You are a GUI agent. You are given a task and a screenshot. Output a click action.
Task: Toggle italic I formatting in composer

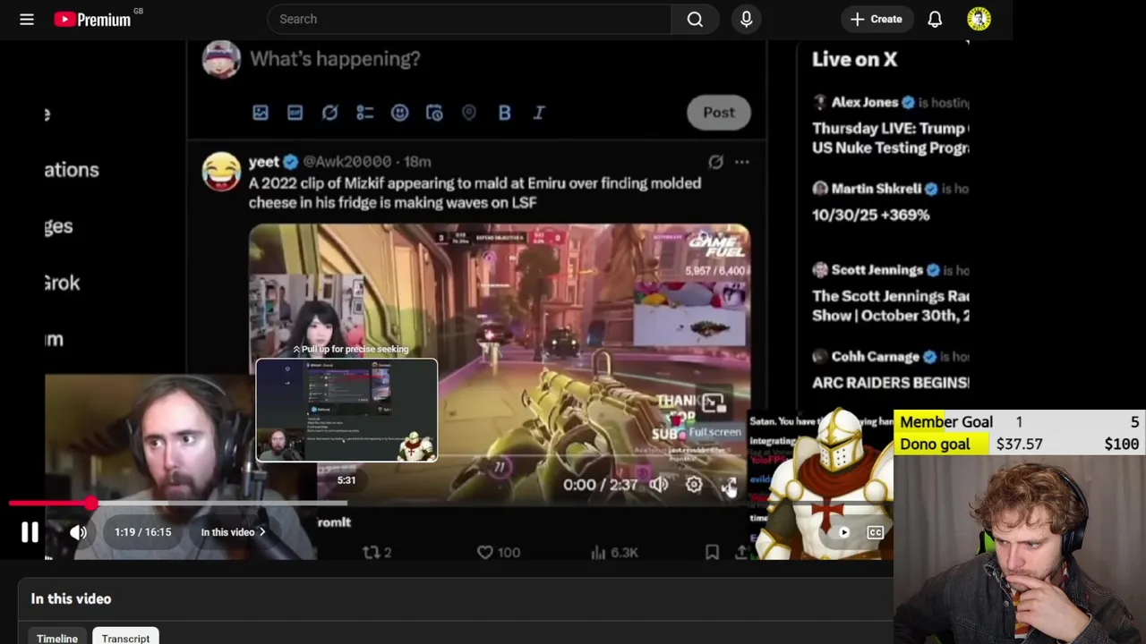(x=539, y=113)
